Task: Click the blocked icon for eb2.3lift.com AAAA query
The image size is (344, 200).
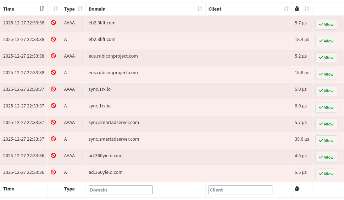Action: 54,23
